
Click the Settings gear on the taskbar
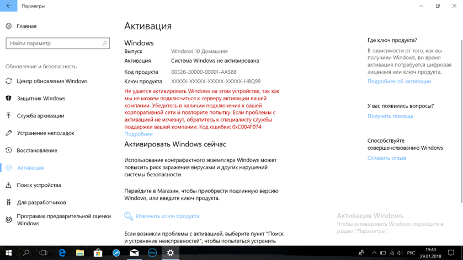[x=171, y=253]
